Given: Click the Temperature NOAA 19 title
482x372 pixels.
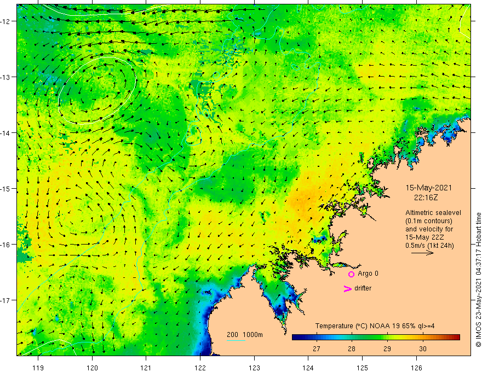Looking at the screenshot, I should pos(375,326).
